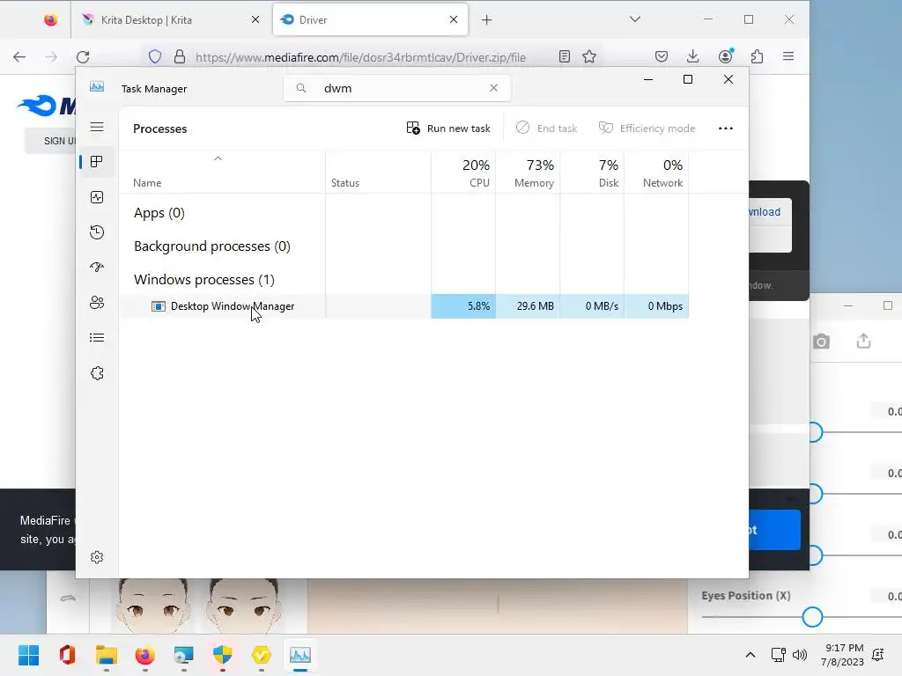Open Services page in Task Manager sidebar
The image size is (902, 676).
[97, 373]
